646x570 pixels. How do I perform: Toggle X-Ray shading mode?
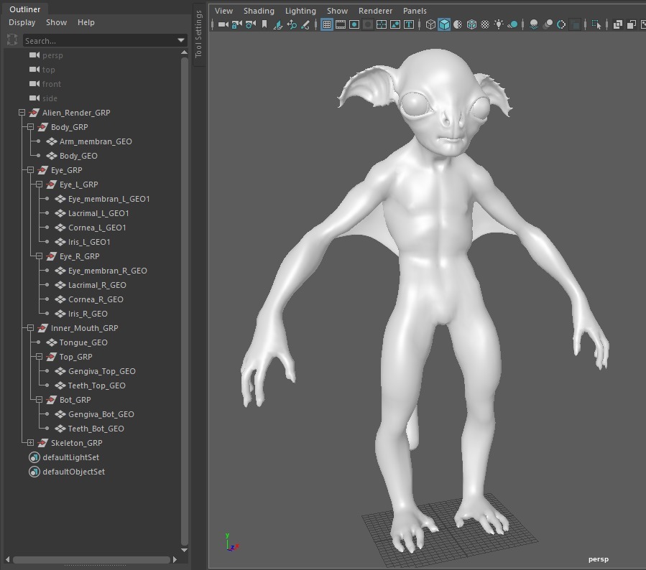(617, 24)
